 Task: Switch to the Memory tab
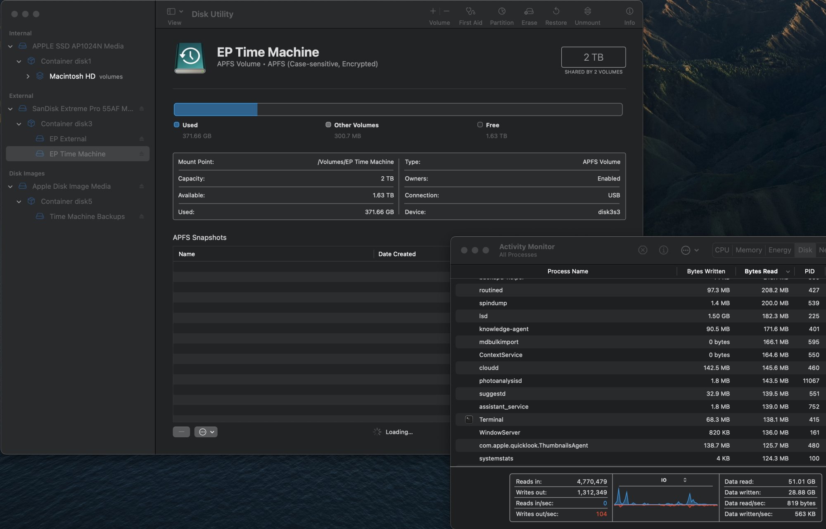(x=748, y=250)
